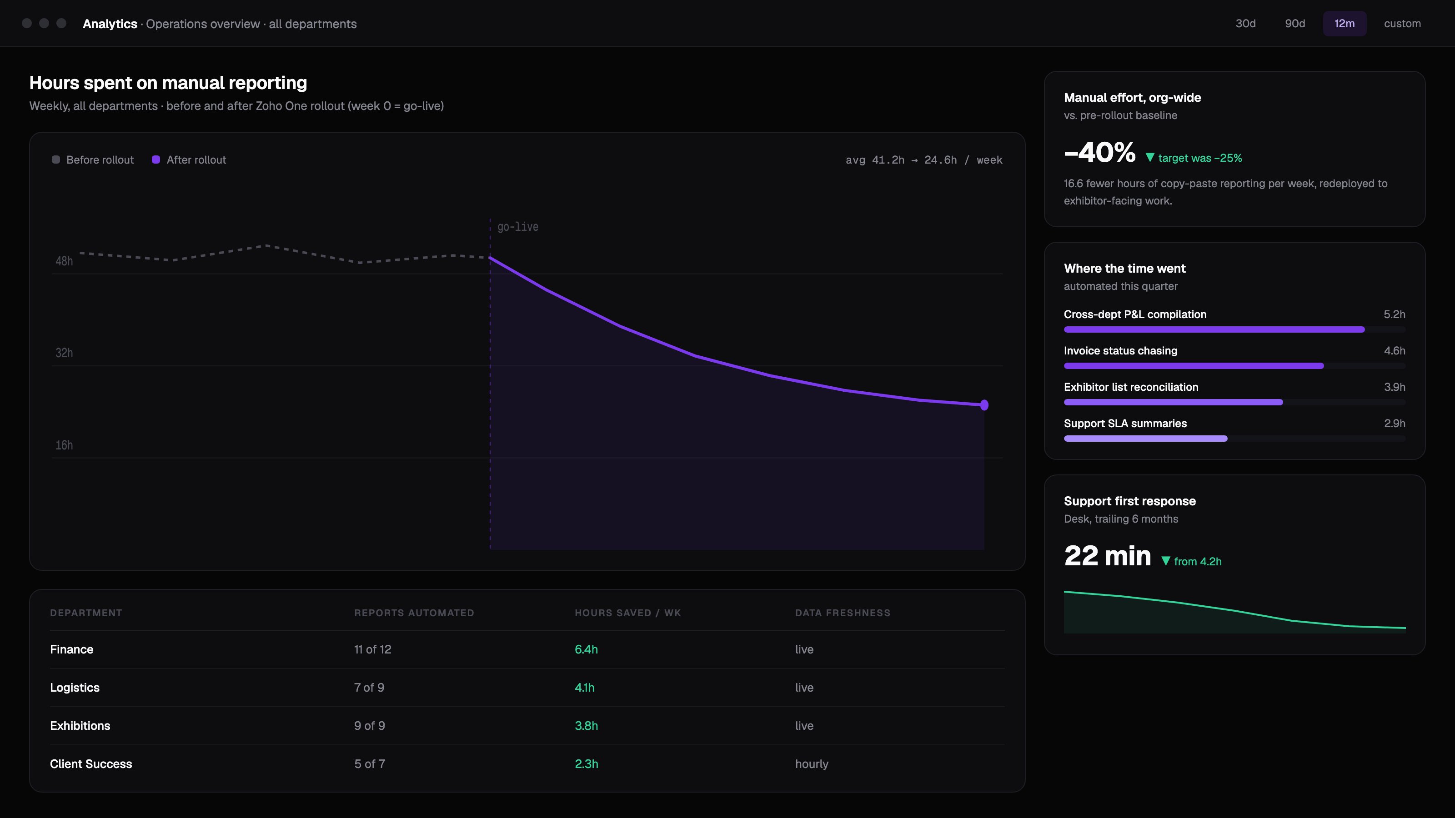Click the −40% manual effort figure
Screen dimensions: 1455x818
click(1100, 152)
